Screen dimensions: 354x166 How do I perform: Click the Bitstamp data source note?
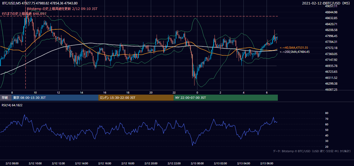pyautogui.click(x=312, y=151)
